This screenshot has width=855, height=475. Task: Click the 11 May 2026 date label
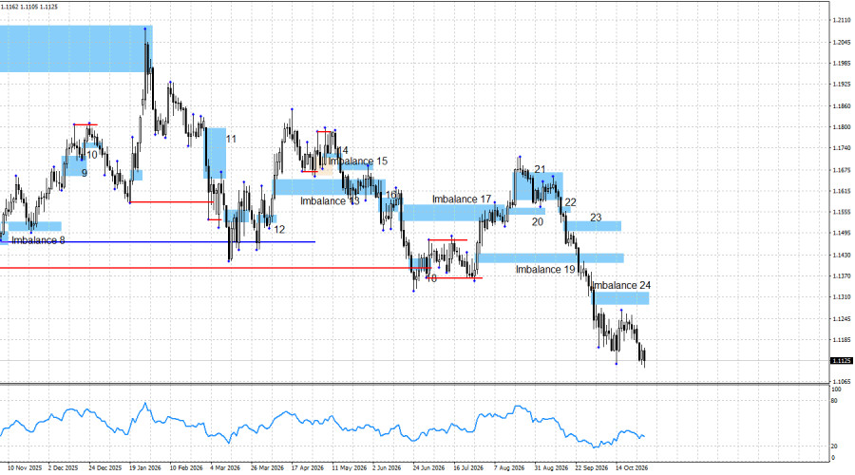tap(349, 468)
